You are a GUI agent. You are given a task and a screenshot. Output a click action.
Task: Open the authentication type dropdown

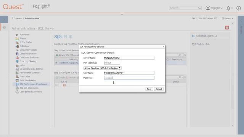103,68
